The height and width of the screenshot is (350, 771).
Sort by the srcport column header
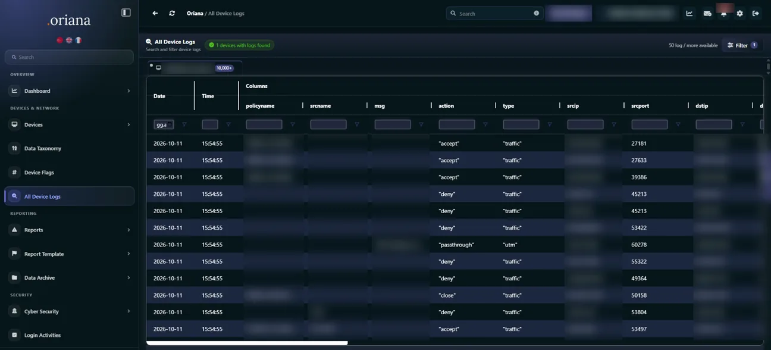[x=640, y=105]
